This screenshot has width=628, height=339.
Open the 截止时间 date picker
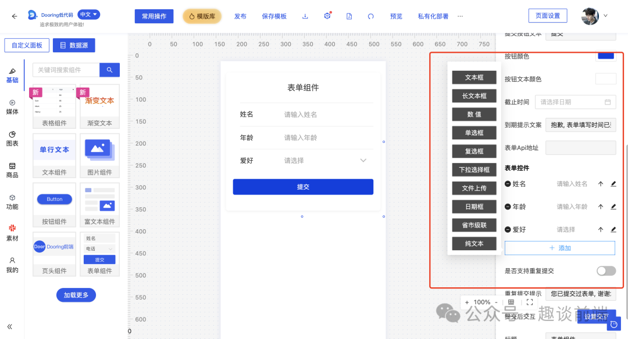tap(575, 102)
